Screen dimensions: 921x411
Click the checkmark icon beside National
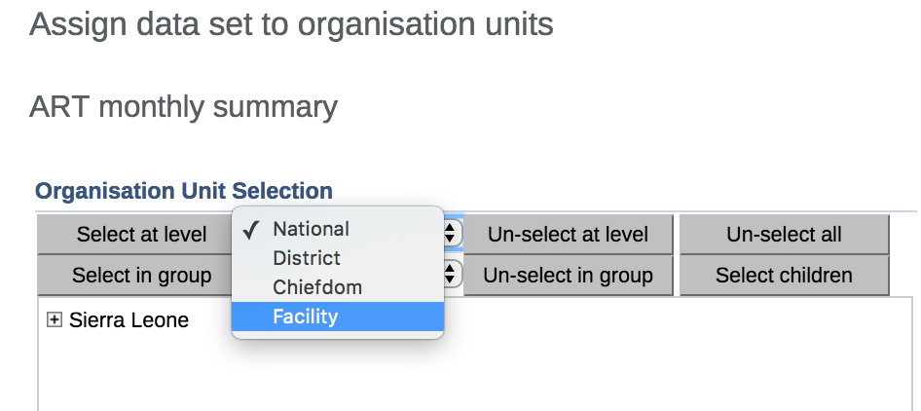251,230
